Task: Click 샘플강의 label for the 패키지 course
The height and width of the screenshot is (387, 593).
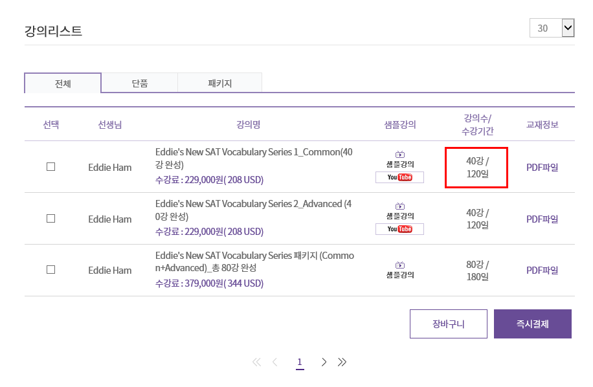Action: pos(399,275)
